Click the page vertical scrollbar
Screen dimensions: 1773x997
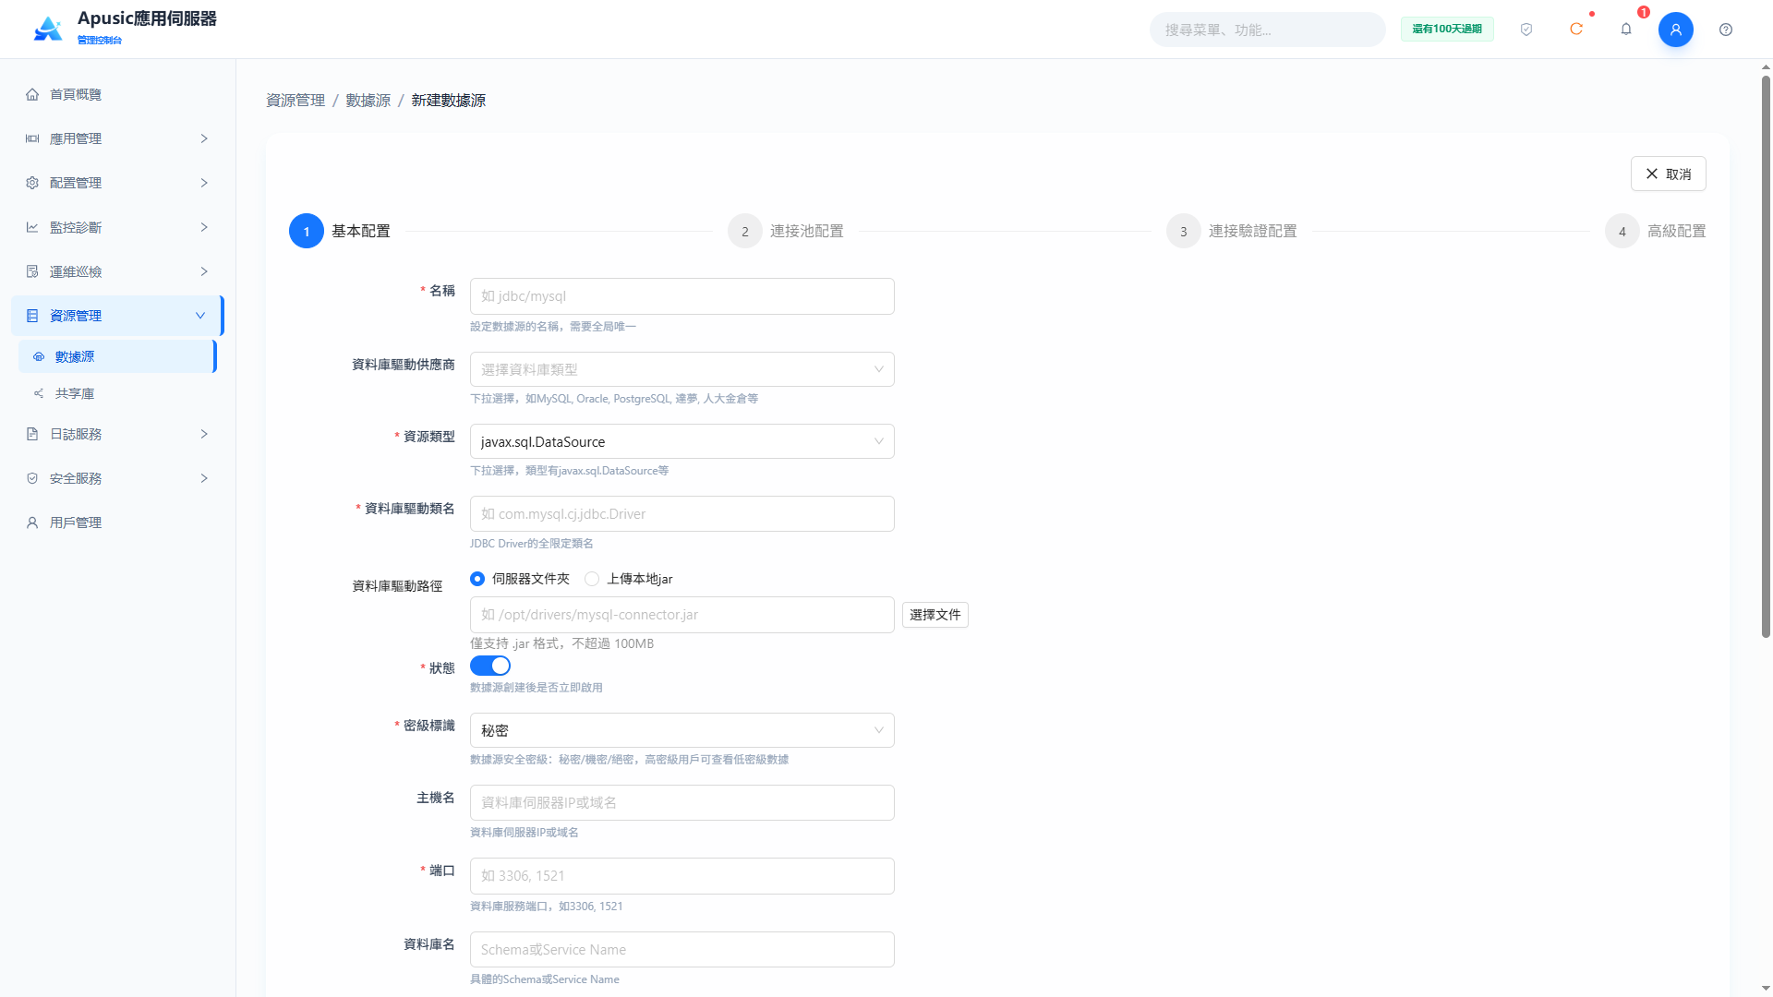click(x=1766, y=355)
